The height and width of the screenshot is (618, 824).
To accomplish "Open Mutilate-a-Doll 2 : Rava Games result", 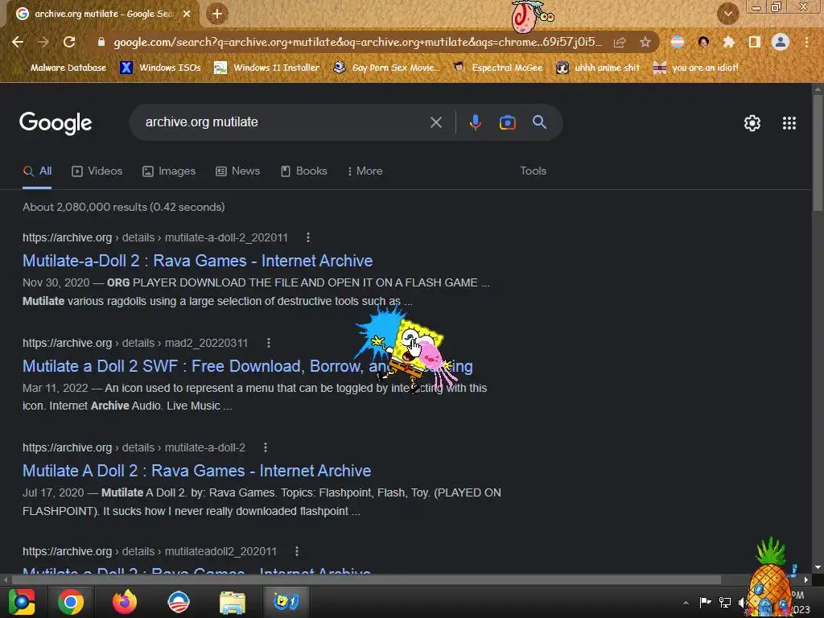I will pyautogui.click(x=198, y=261).
